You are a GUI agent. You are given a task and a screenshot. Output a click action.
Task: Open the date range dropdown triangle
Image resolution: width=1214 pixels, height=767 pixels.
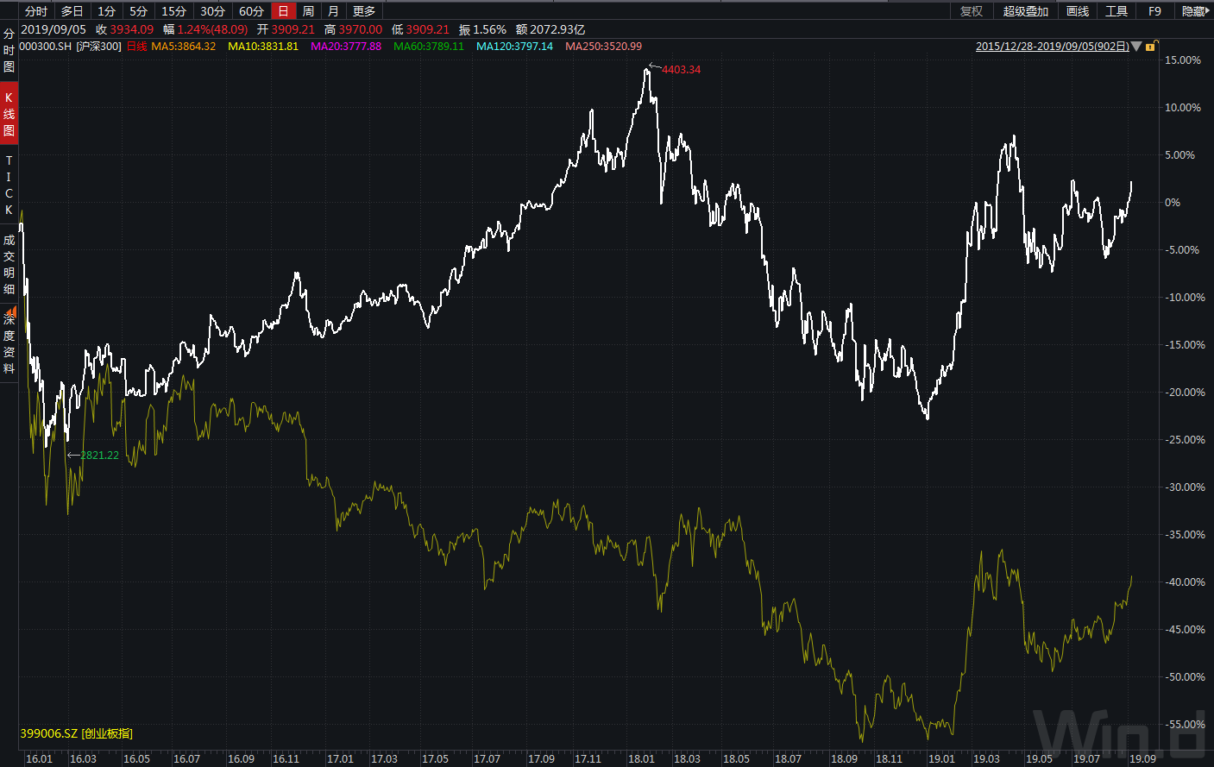coord(1136,47)
